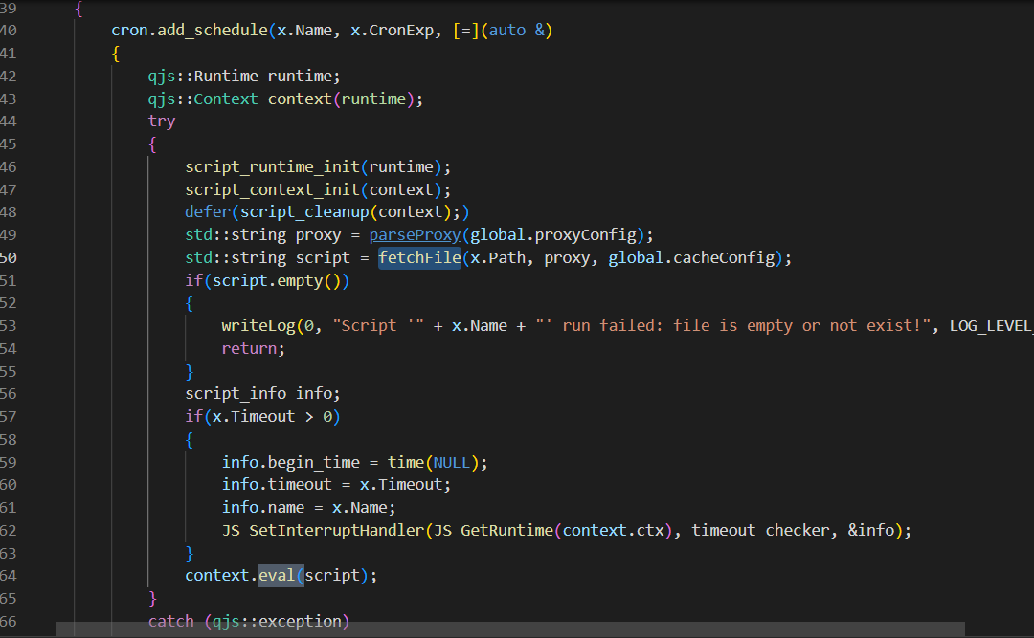This screenshot has width=1034, height=638.
Task: Click the cron.add_schedule method call
Action: 189,30
